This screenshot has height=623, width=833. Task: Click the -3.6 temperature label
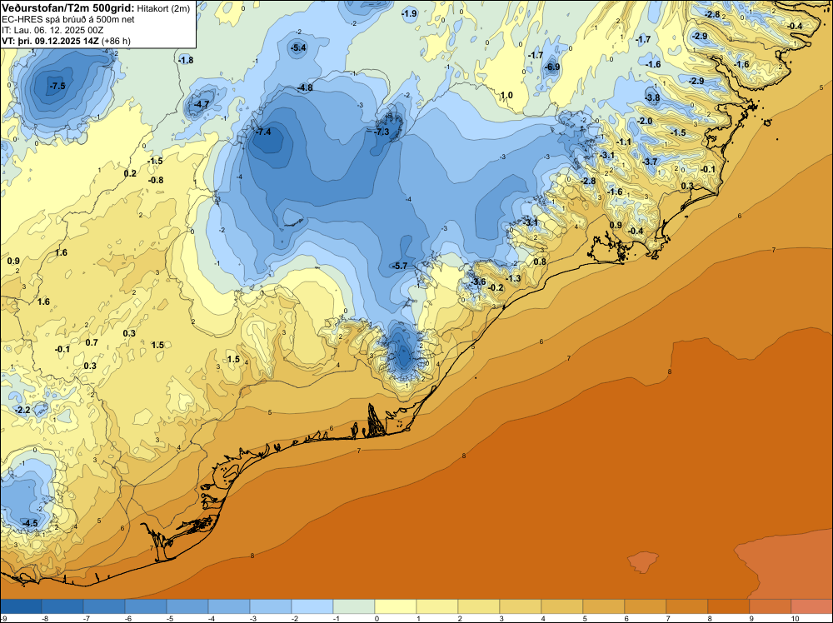(477, 282)
